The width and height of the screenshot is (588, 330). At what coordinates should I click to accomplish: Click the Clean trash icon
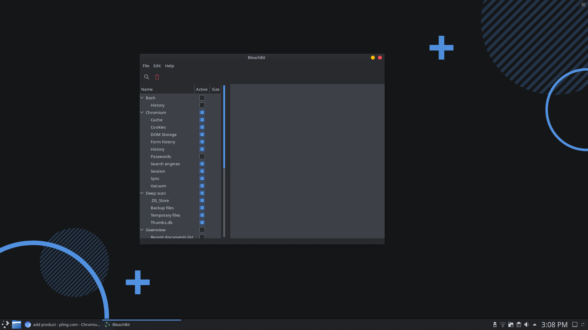point(157,77)
